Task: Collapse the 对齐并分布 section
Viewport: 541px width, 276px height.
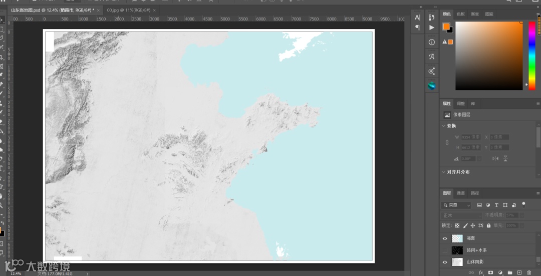Action: [x=444, y=172]
